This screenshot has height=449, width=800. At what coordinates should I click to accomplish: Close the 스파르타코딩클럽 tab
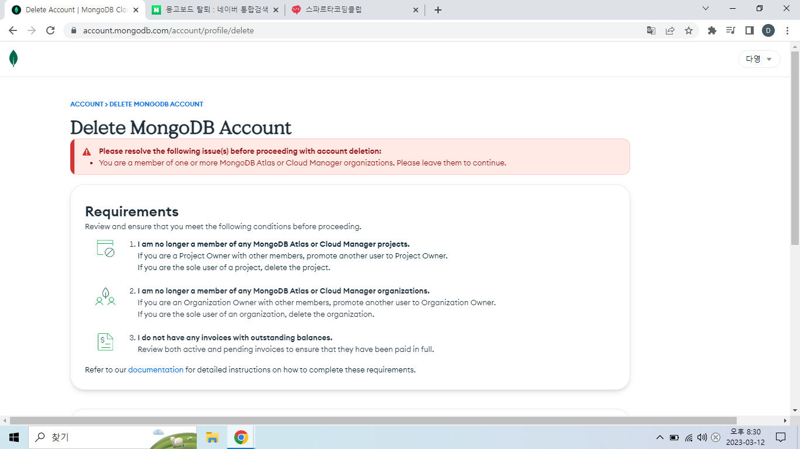point(416,10)
